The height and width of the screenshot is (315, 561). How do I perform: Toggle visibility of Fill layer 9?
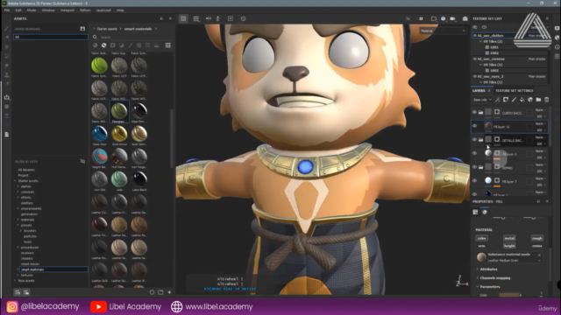coord(474,154)
